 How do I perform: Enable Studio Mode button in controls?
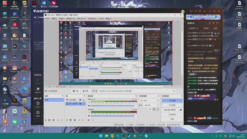(172, 114)
